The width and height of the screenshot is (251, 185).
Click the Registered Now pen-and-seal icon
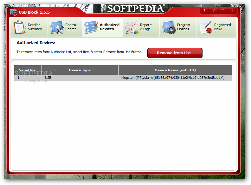(x=206, y=27)
